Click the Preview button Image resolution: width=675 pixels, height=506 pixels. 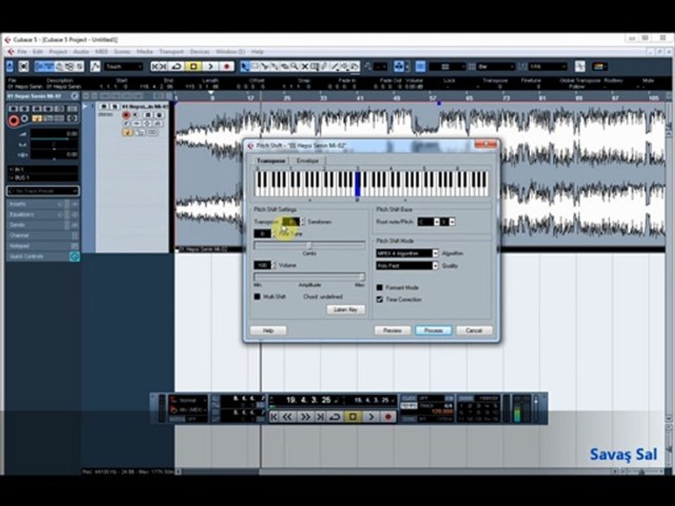[392, 330]
